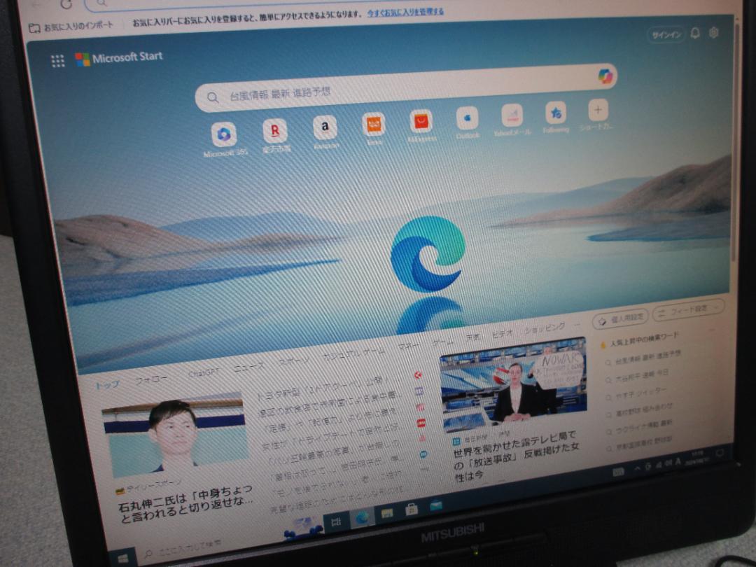Open page settings gear icon

tap(714, 32)
